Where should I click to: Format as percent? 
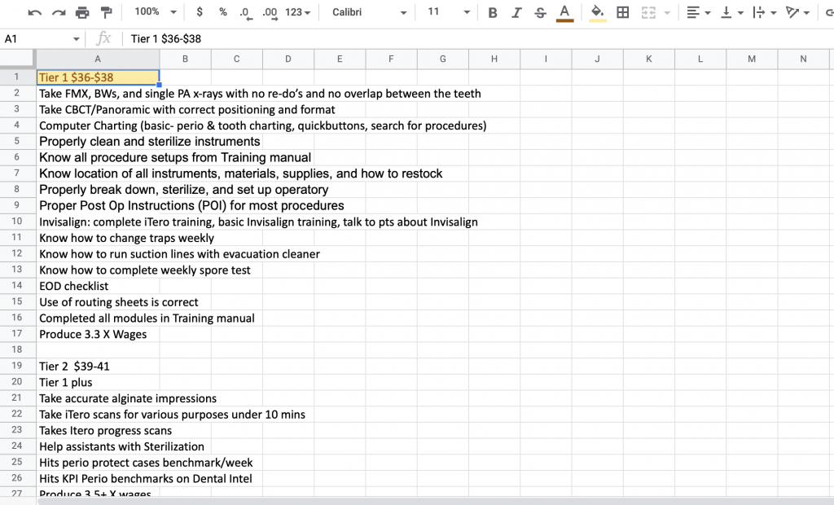tap(223, 11)
